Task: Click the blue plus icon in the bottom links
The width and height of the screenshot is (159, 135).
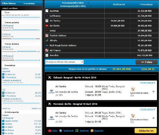Action: [x=61, y=130]
